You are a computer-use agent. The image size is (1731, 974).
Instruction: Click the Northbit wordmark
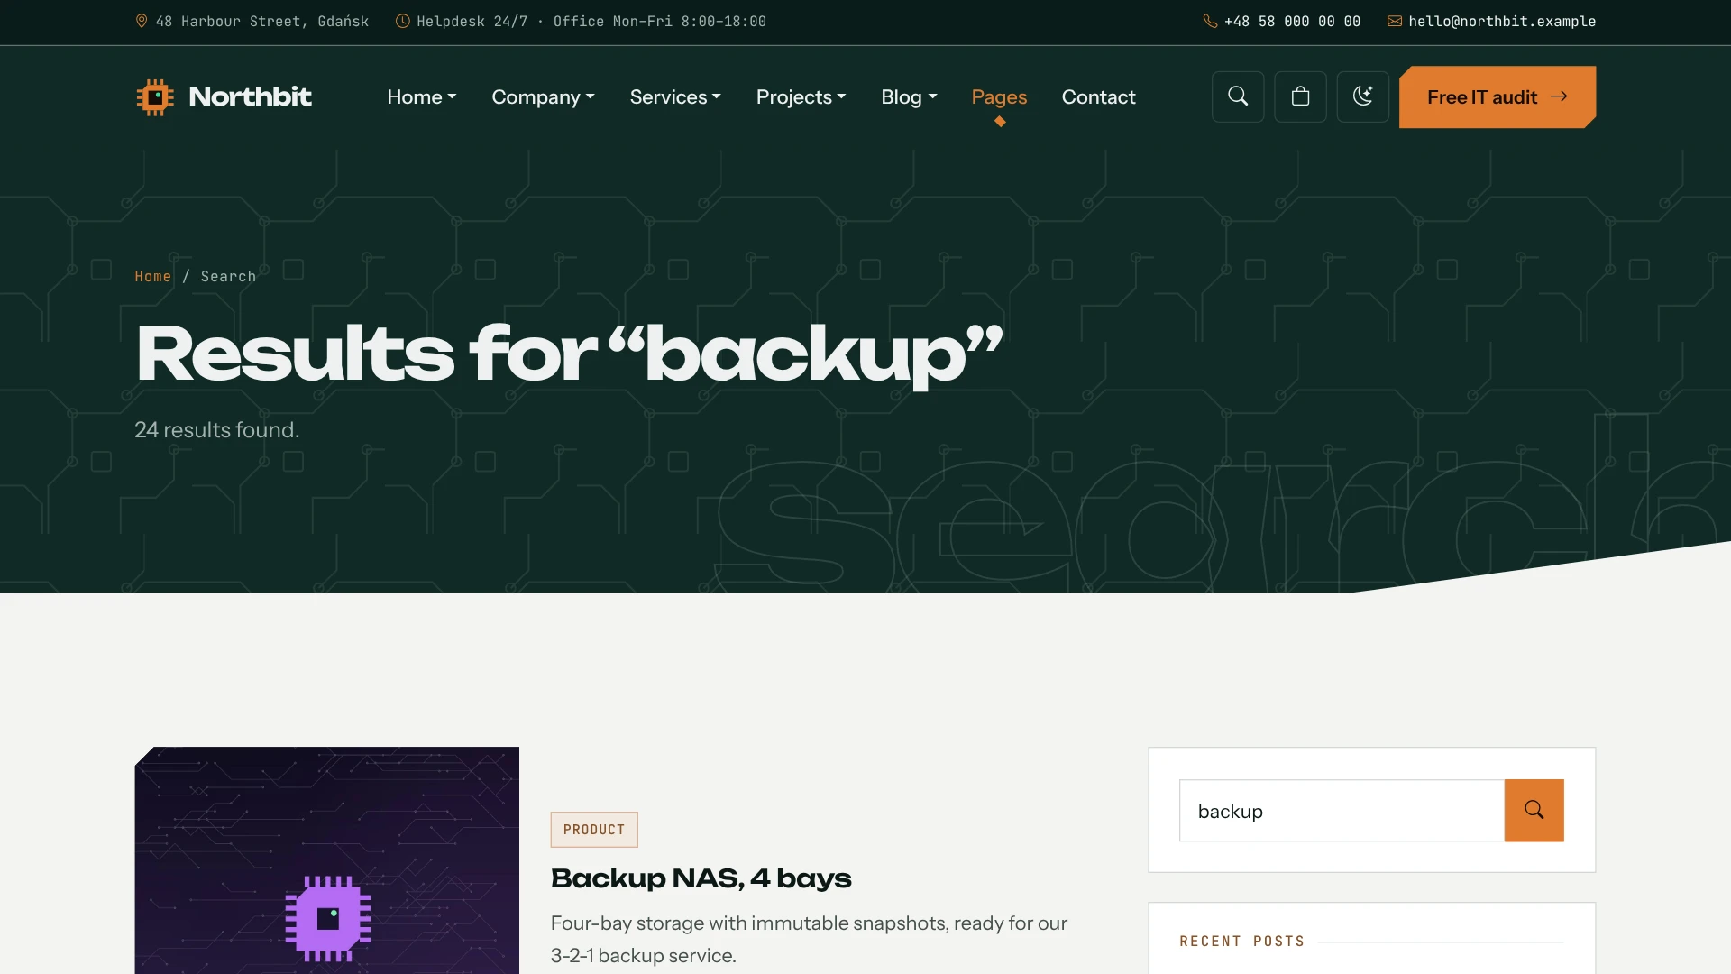pyautogui.click(x=250, y=96)
